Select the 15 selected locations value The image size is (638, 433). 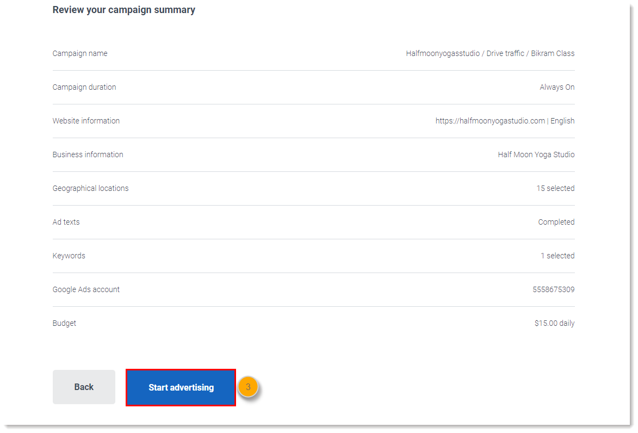tap(555, 188)
